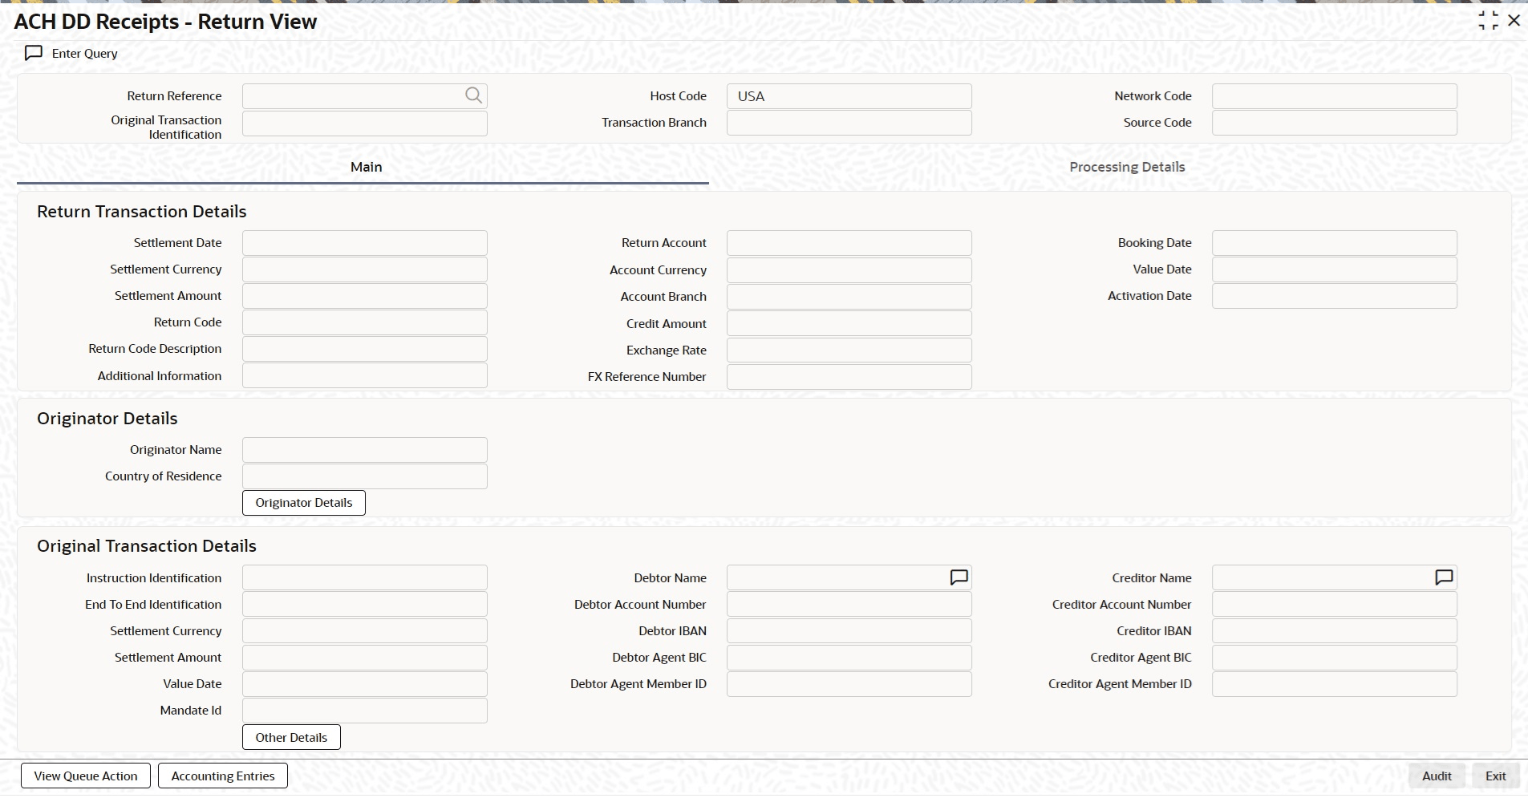The height and width of the screenshot is (798, 1528).
Task: Select the Additional Information field
Action: (x=365, y=376)
